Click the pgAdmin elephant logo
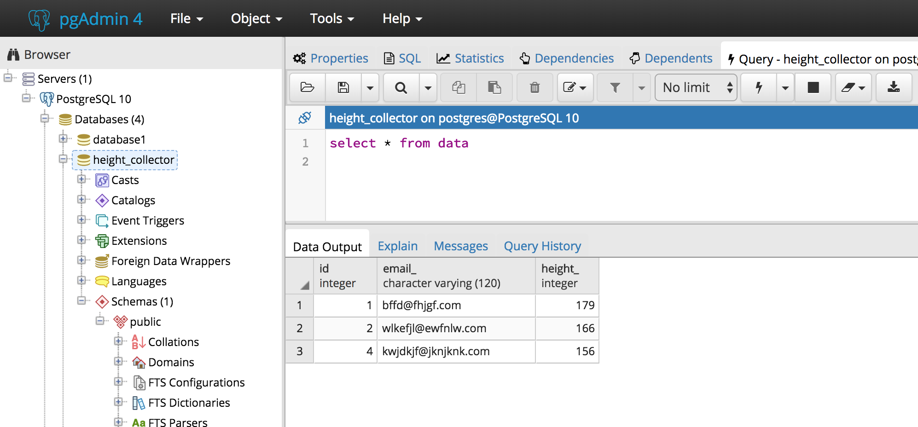The width and height of the screenshot is (918, 427). pos(39,19)
